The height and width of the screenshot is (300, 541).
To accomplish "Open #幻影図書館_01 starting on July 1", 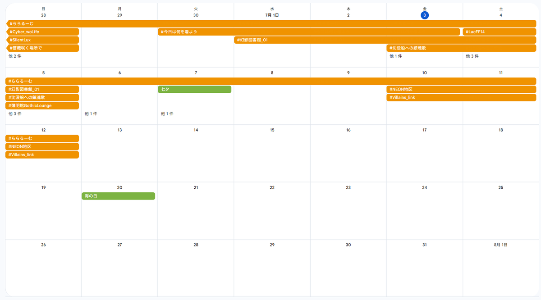I will tap(385, 40).
